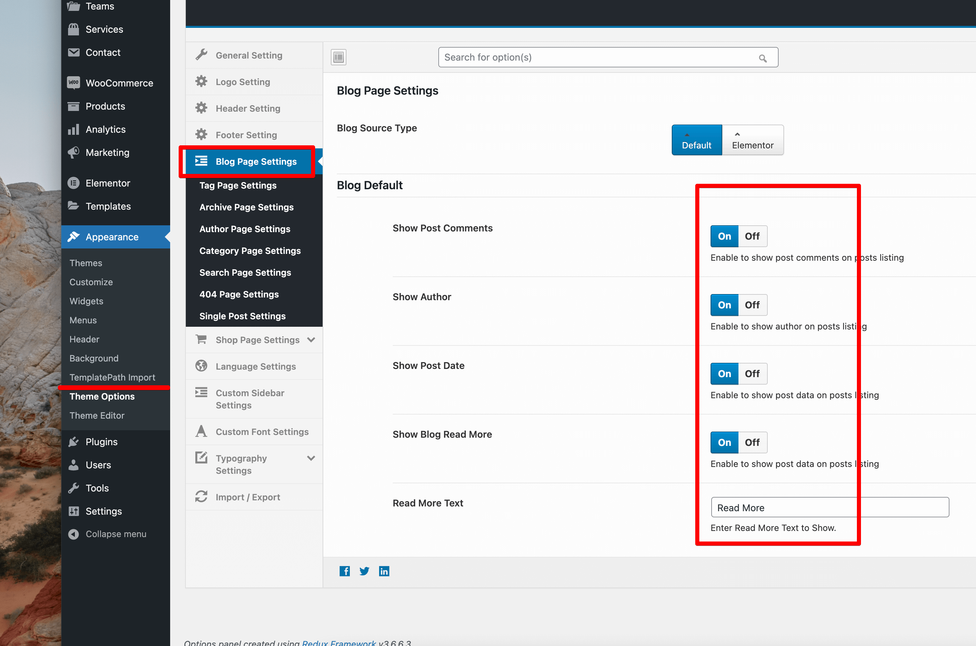Click the expand all sections icon
976x646 pixels.
[339, 57]
